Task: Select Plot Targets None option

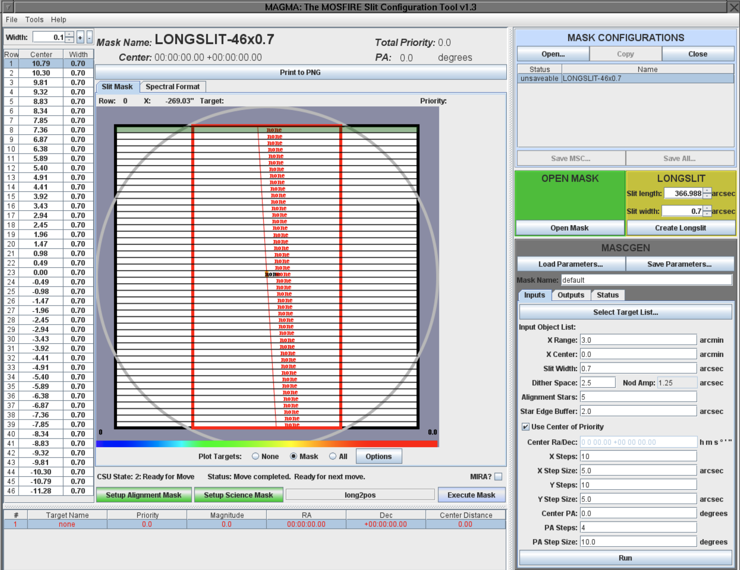Action: click(x=255, y=456)
